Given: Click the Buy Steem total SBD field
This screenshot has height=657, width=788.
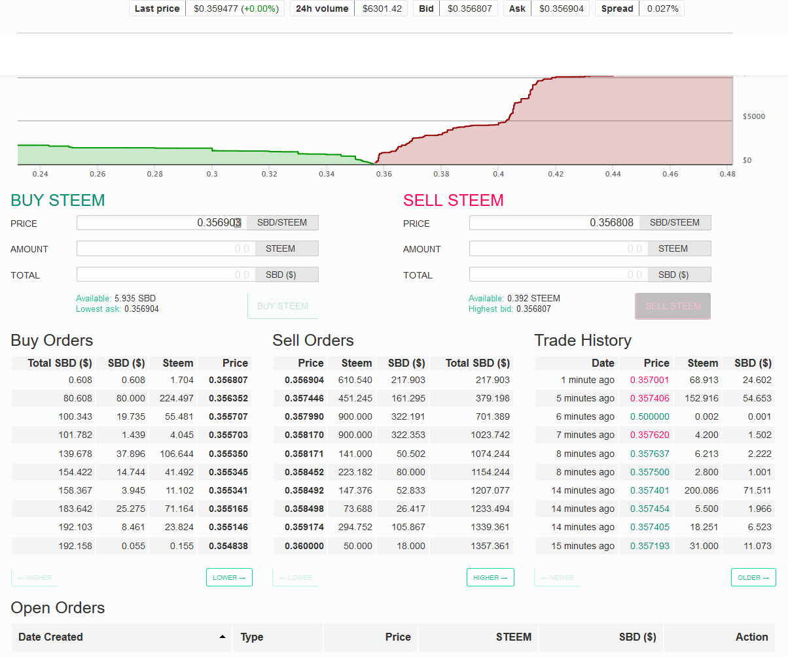Looking at the screenshot, I should tap(166, 275).
